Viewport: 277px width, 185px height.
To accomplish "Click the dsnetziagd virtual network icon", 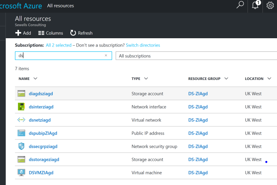I will tap(21, 120).
